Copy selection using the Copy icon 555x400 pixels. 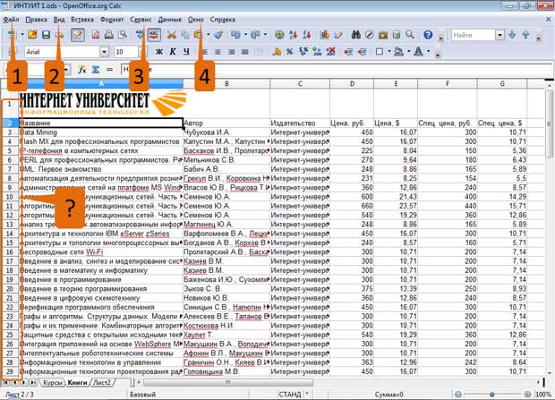tap(185, 35)
